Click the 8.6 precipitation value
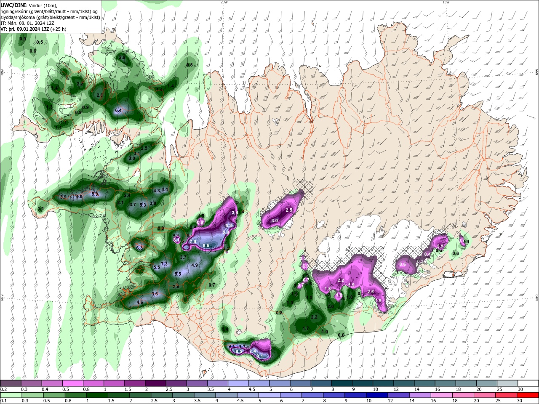 coord(206,245)
